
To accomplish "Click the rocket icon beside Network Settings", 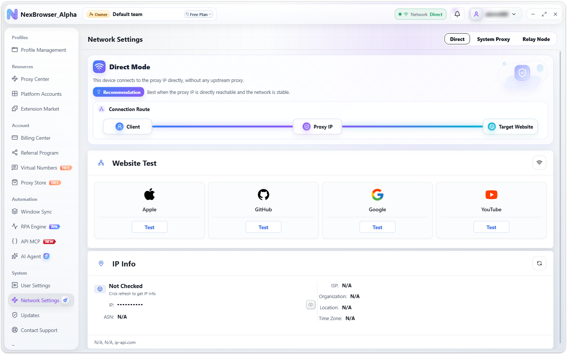I will coord(65,300).
